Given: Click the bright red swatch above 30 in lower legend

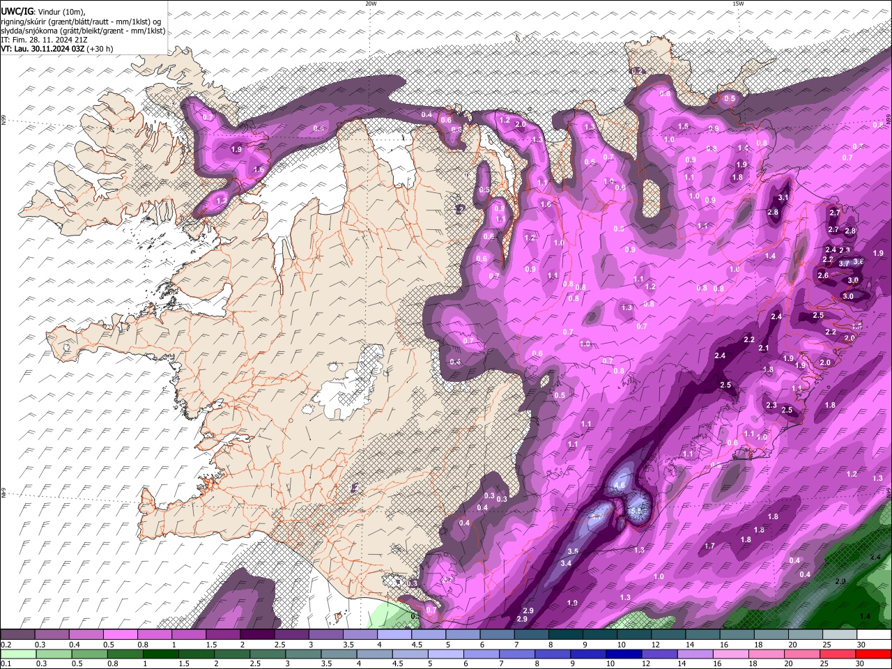Looking at the screenshot, I should click(x=873, y=654).
